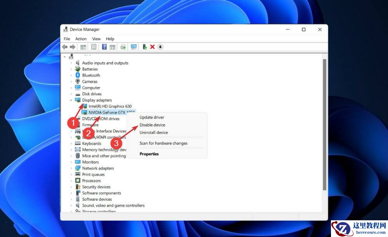Screen dimensions: 388x237
Task: Expand the Sound, video and game controllers category
Action: click(71, 205)
